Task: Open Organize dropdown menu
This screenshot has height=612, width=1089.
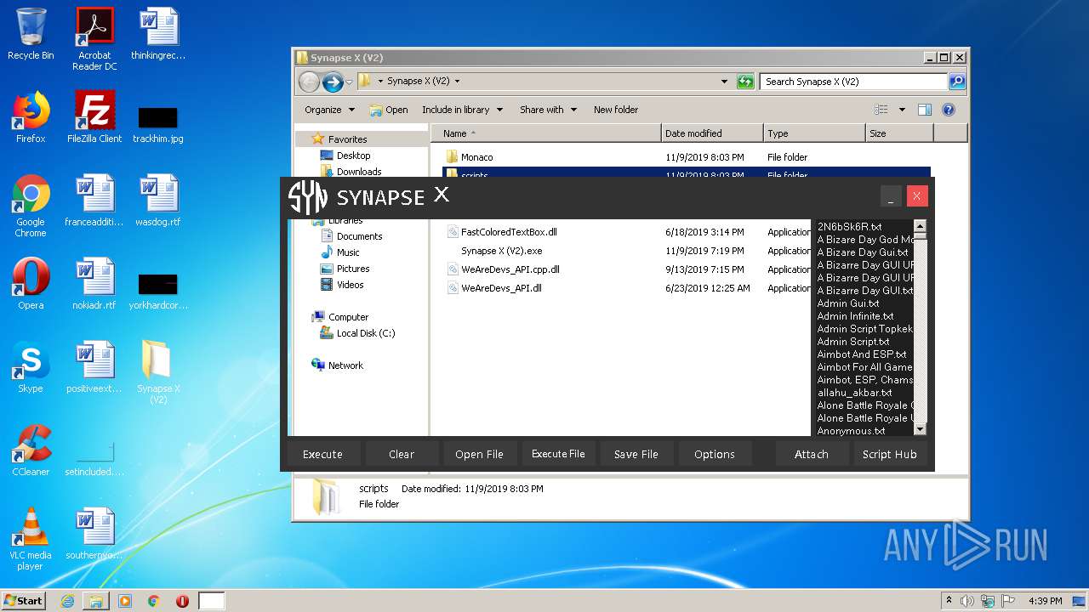Action: point(329,110)
